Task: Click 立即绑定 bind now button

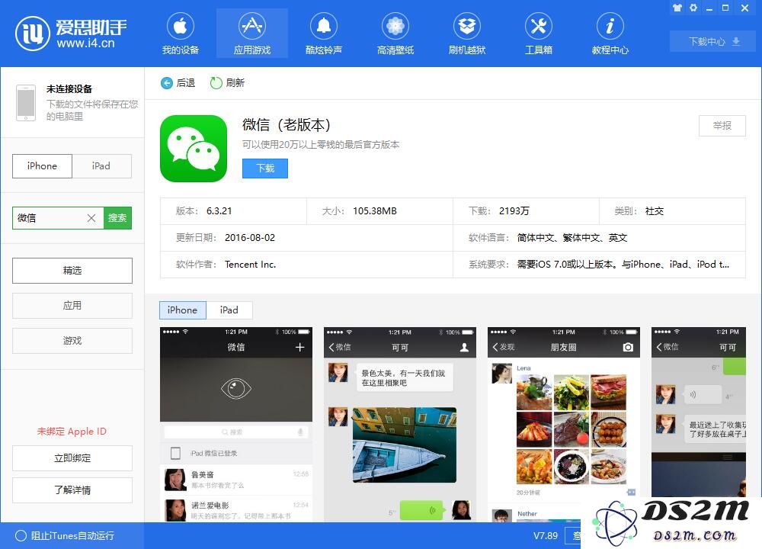Action: 72,458
